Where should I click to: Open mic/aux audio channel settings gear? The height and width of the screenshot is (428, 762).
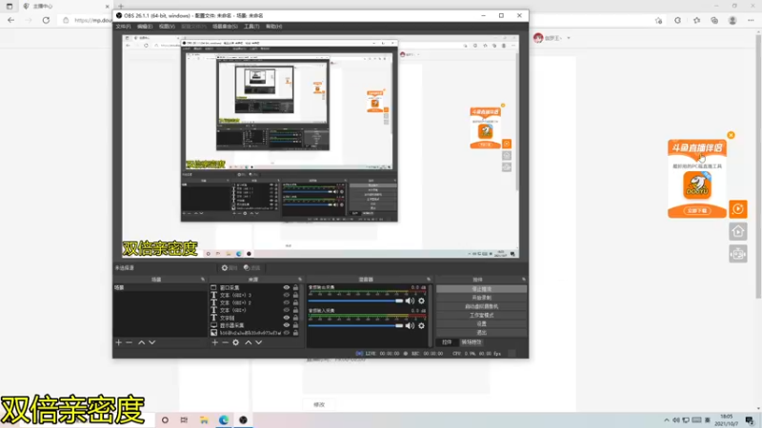[421, 325]
